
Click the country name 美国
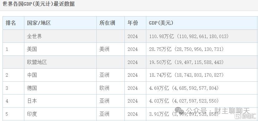point(32,49)
